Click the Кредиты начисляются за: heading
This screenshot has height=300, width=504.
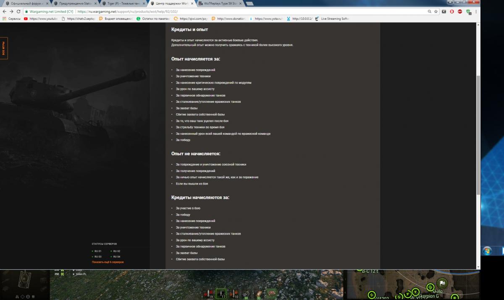pos(200,197)
